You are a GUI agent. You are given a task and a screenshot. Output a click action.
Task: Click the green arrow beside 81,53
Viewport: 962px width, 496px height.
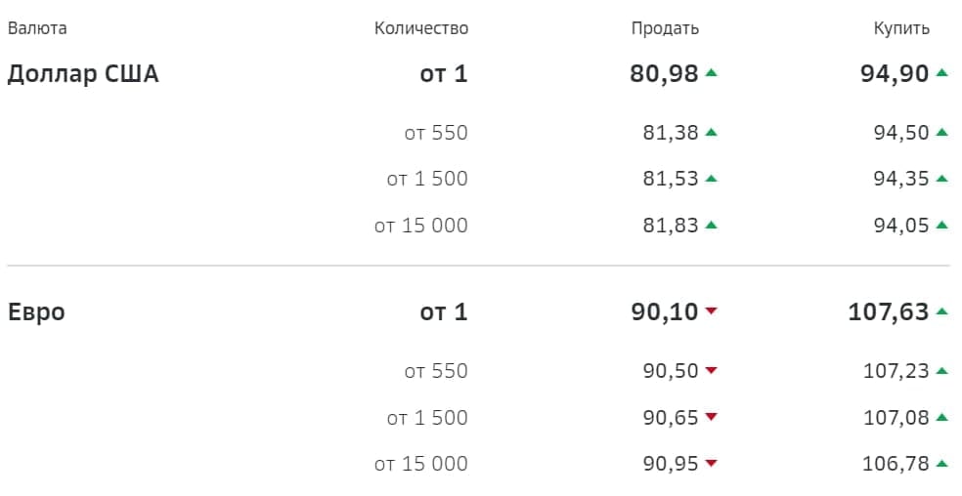711,179
